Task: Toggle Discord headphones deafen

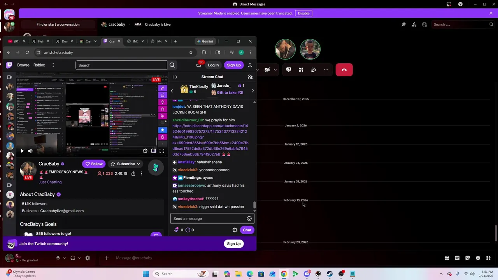Action: point(73,258)
